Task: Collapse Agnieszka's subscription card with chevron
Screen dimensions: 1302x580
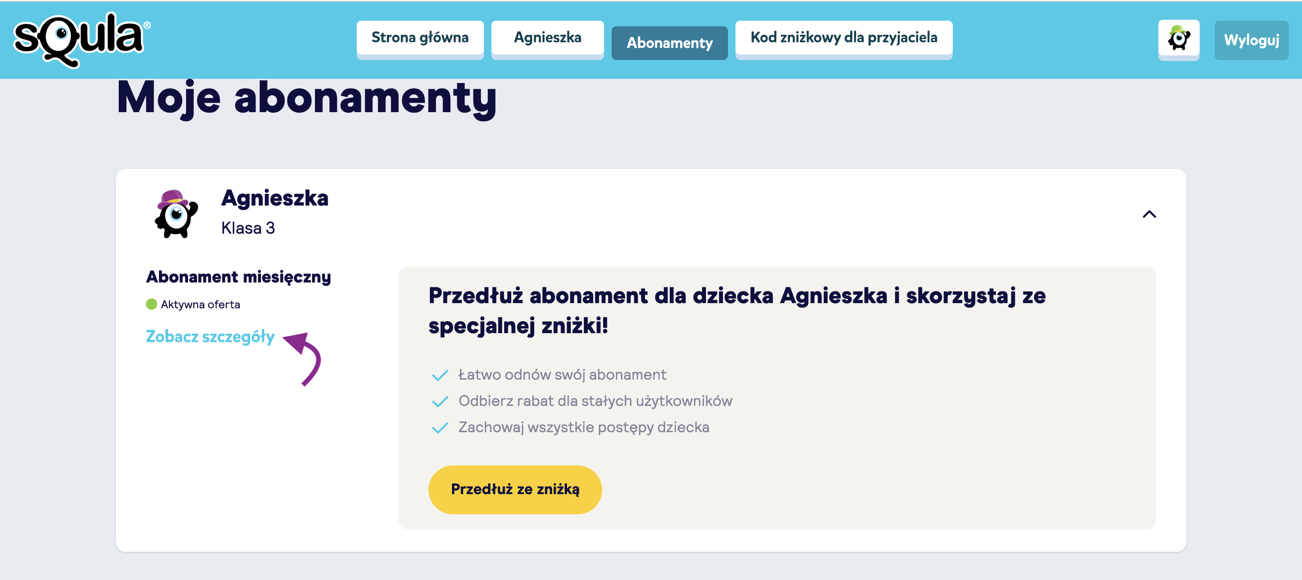Action: 1149,214
